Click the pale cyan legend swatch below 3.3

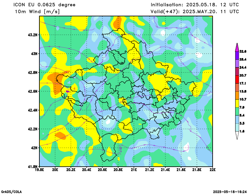pos(237,127)
